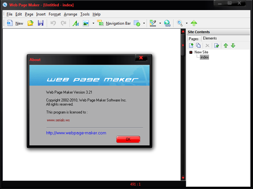Open the Page menu
This screenshot has height=189, width=253.
click(29, 14)
